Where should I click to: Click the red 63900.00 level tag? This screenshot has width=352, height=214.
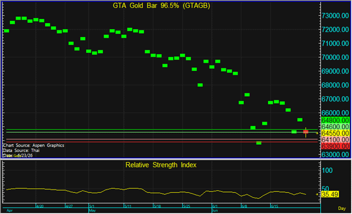click(335, 146)
